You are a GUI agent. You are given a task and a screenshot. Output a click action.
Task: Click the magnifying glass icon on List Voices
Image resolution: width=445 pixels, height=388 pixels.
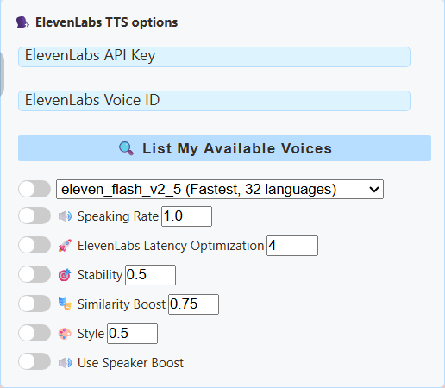[x=126, y=148]
